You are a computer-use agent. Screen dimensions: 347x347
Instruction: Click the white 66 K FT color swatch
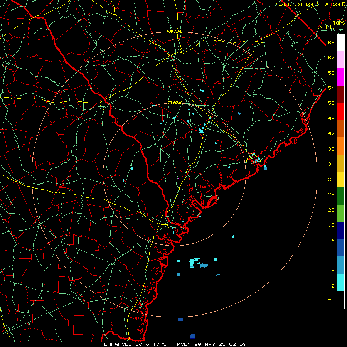pos(340,42)
